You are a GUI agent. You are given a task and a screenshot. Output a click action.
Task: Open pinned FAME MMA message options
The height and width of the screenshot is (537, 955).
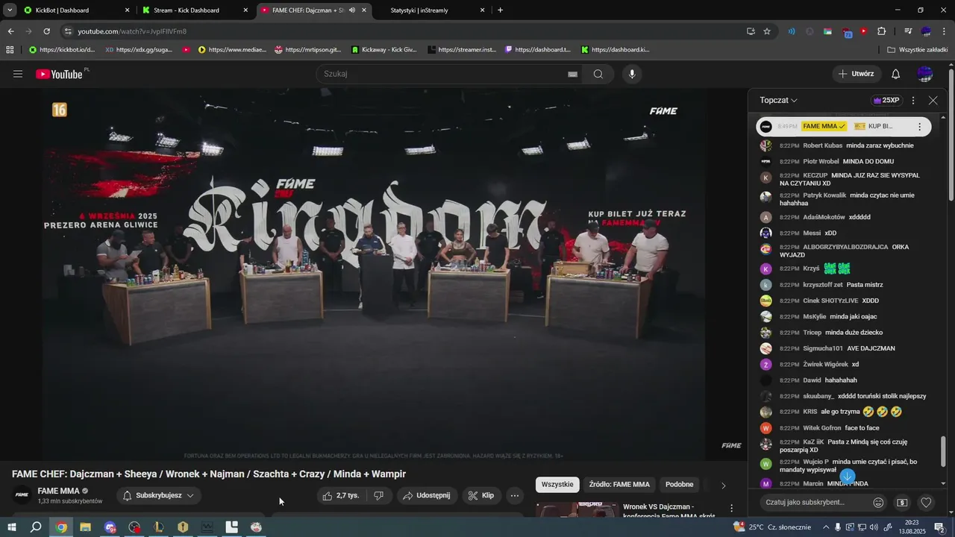919,127
